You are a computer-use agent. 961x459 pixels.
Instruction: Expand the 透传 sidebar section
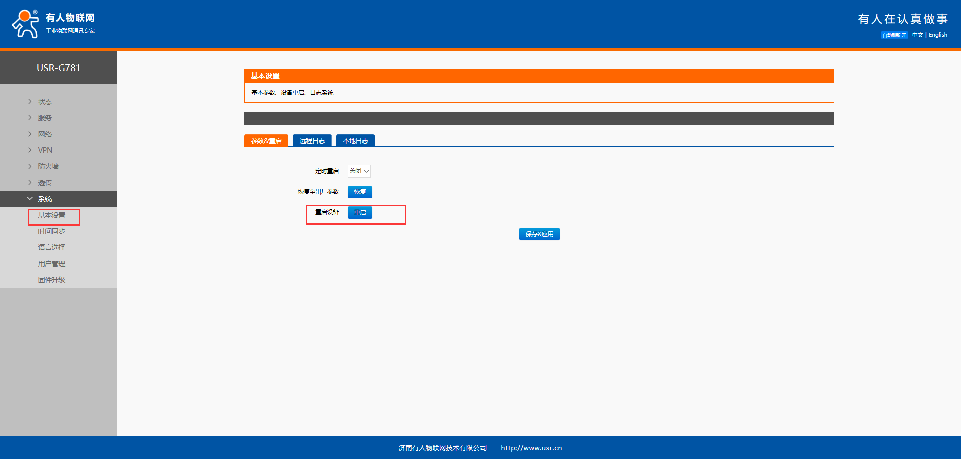(45, 183)
